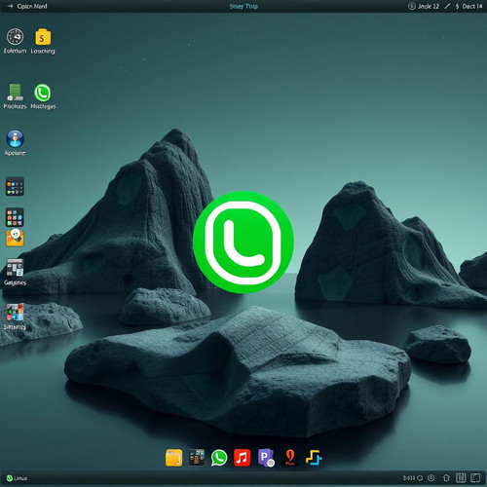
Task: Open the orange 9 app in dock
Action: pos(290,458)
